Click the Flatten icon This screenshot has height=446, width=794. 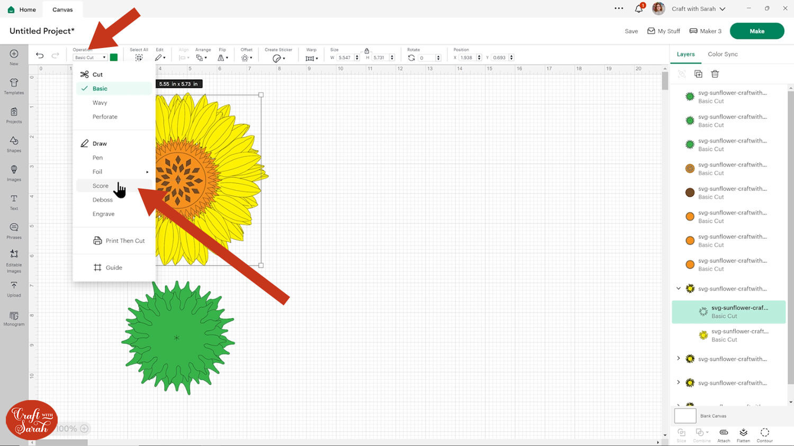[x=743, y=434]
